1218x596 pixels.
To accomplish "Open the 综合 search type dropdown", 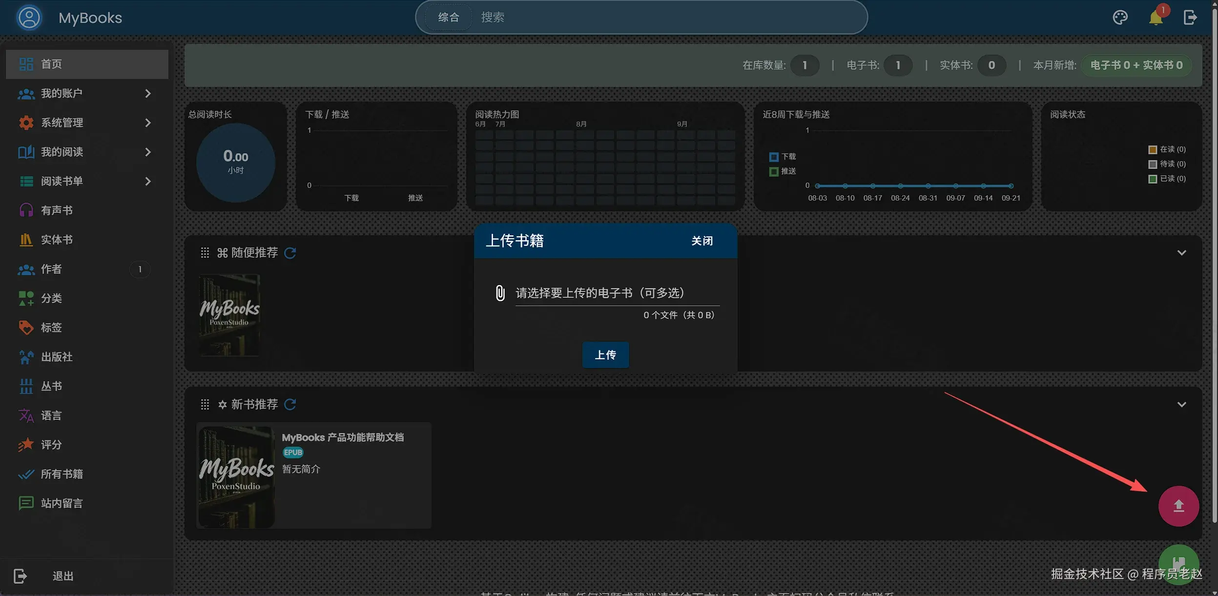I will click(448, 18).
